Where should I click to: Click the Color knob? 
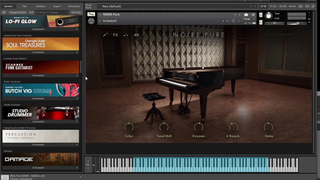129,127
